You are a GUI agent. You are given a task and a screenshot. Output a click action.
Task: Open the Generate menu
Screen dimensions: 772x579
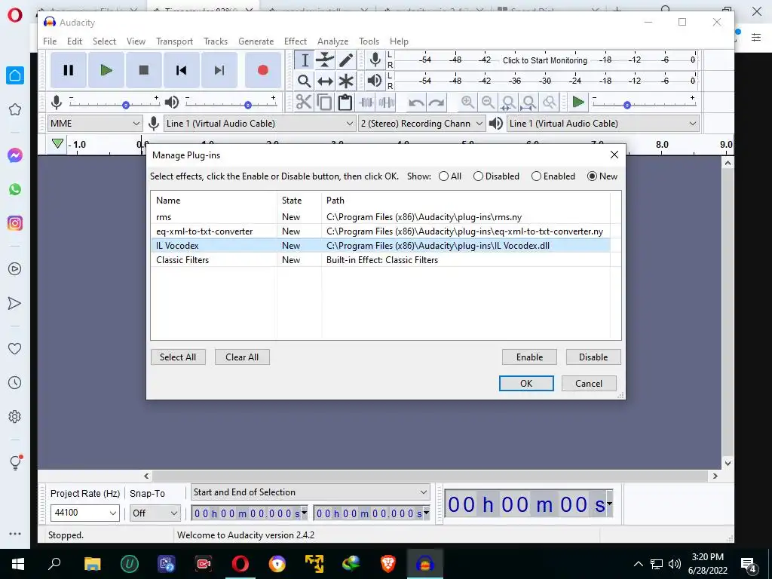[256, 41]
